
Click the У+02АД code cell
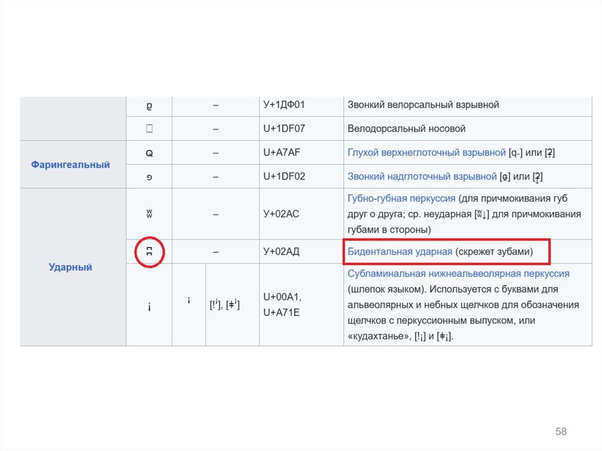(282, 252)
